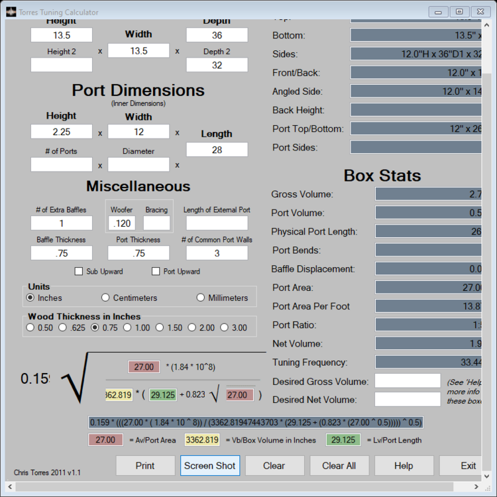497x497 pixels.
Task: Select 3.00 wood thickness
Action: [224, 327]
